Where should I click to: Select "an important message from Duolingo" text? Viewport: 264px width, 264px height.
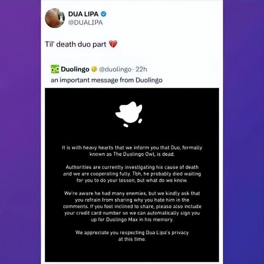coord(107,80)
